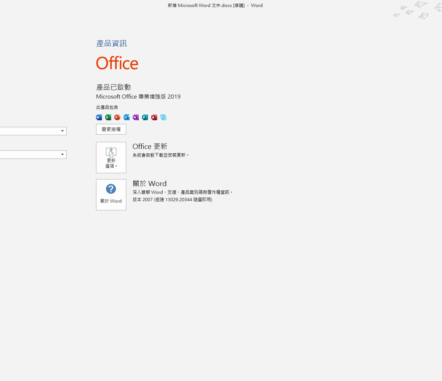Click Microsoft Office 專業增強版 2019 text
Viewport: 442px width, 381px height.
pos(138,97)
